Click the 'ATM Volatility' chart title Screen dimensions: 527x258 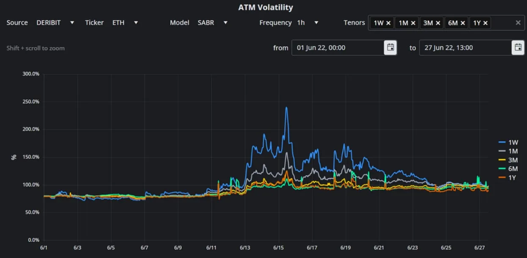point(266,7)
